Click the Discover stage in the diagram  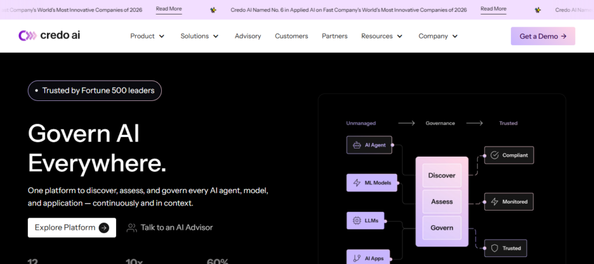point(441,175)
